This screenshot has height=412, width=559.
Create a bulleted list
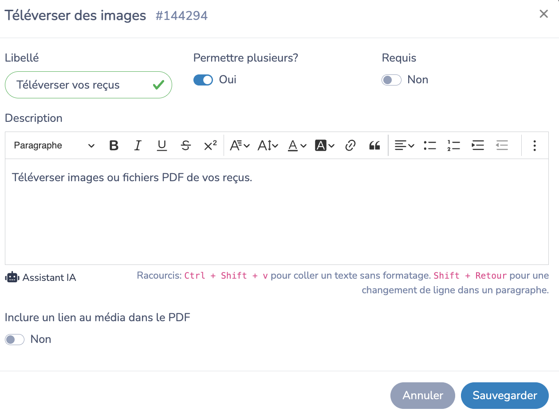pos(430,145)
